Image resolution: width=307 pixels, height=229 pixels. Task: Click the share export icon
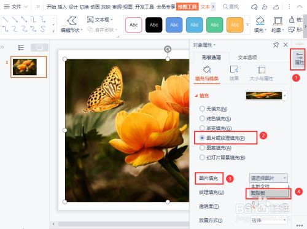pyautogui.click(x=276, y=7)
